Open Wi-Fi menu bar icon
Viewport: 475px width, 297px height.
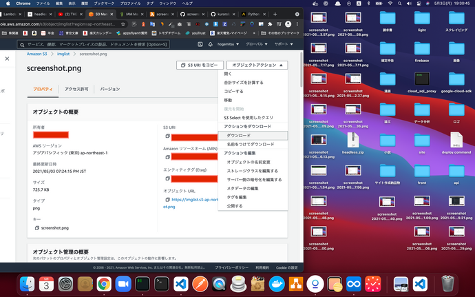click(x=390, y=3)
